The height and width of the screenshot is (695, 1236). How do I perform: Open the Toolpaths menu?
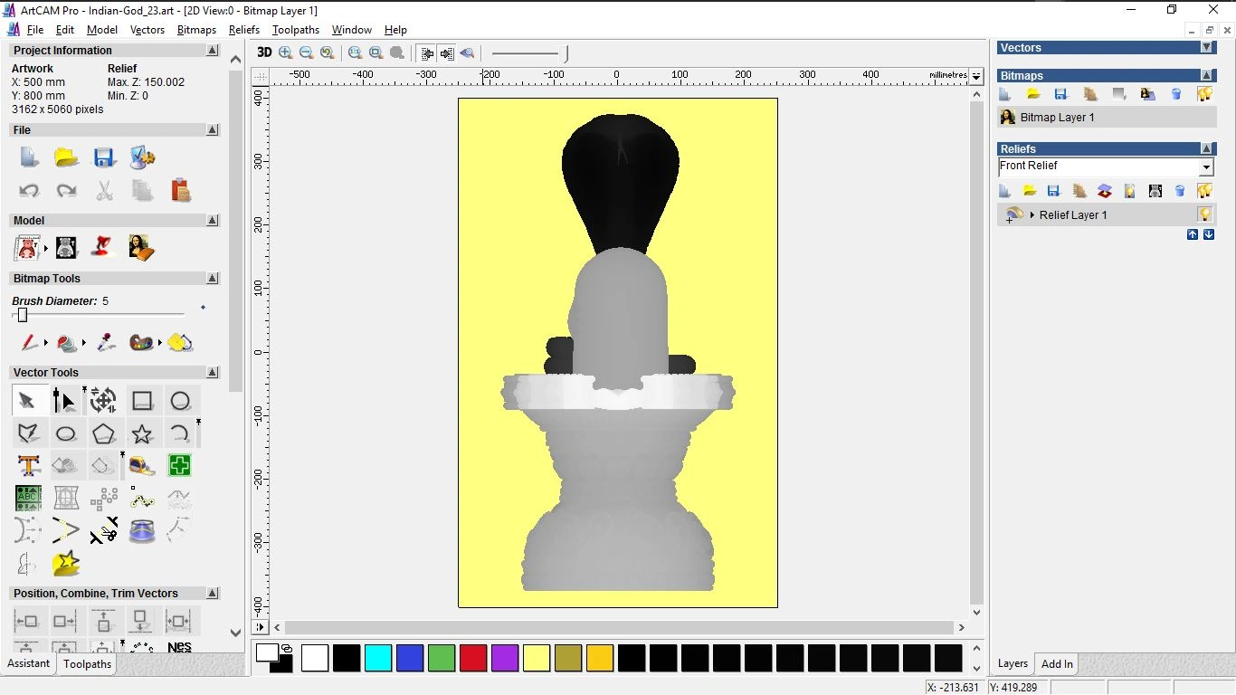coord(295,30)
